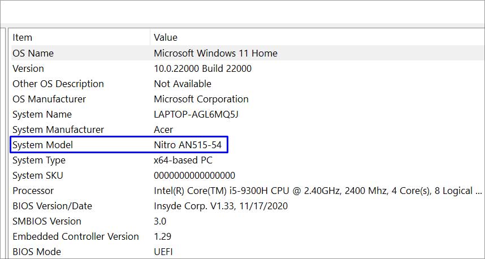
Task: Select the Other OS Description row
Action: click(x=248, y=84)
